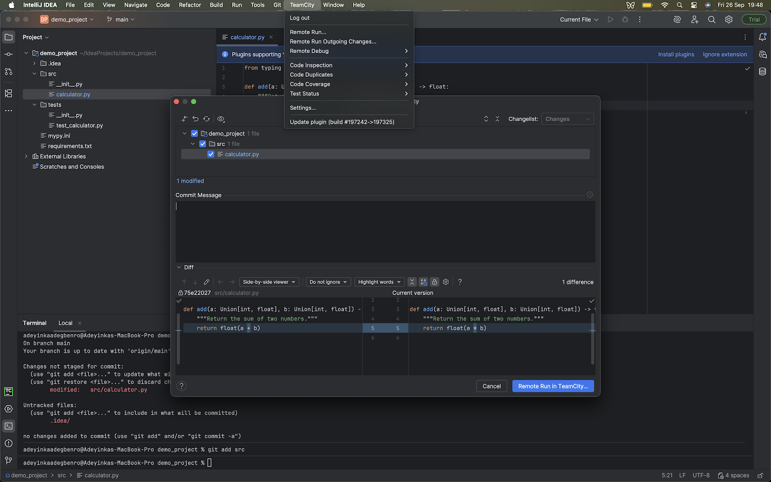771x482 pixels.
Task: Click the Terminal tool window icon
Action: [9, 426]
